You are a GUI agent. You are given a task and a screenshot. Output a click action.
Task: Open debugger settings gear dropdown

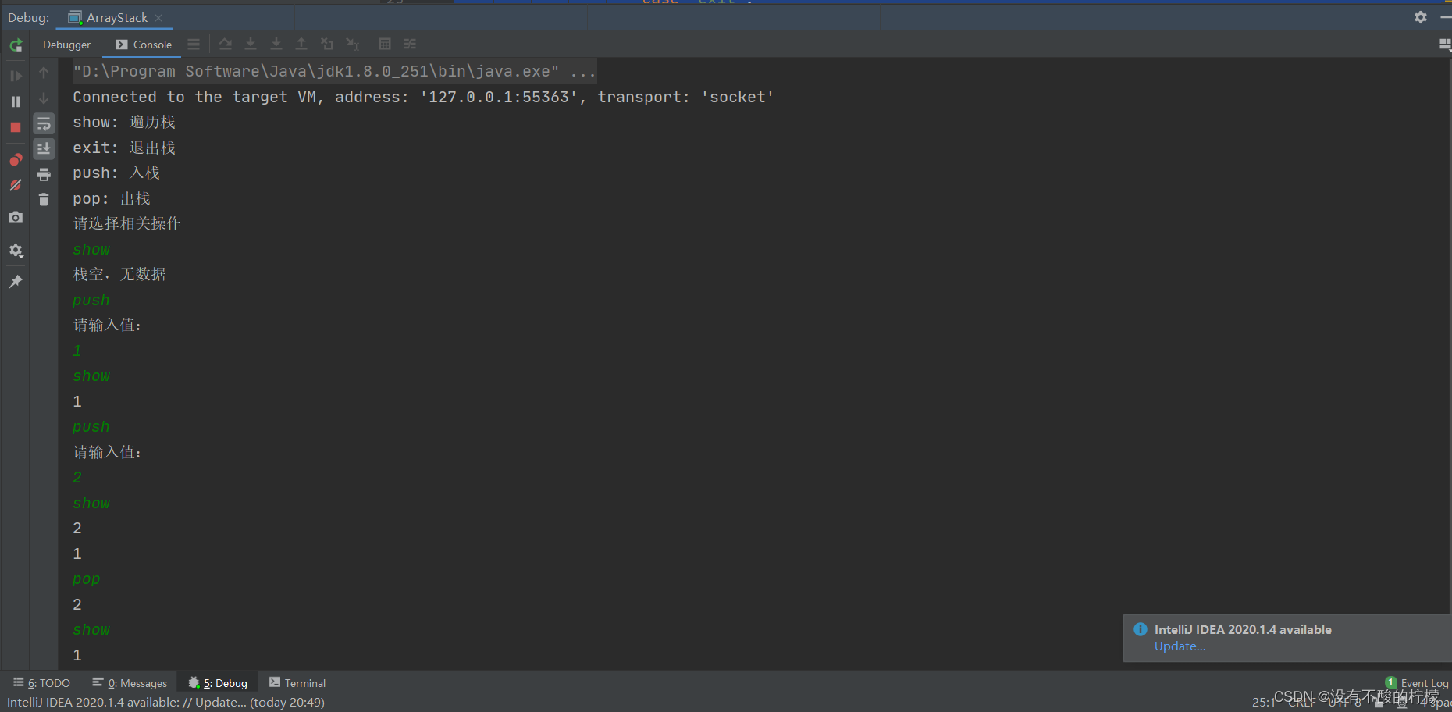click(16, 251)
